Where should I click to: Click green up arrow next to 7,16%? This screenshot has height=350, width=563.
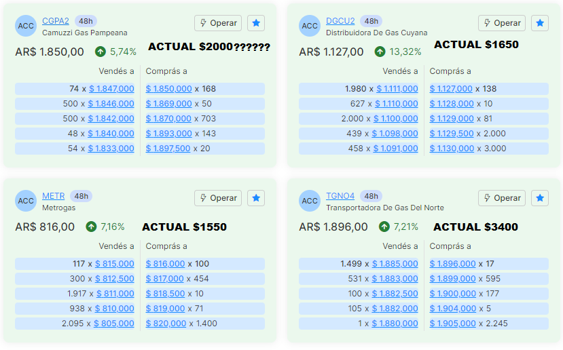point(91,227)
